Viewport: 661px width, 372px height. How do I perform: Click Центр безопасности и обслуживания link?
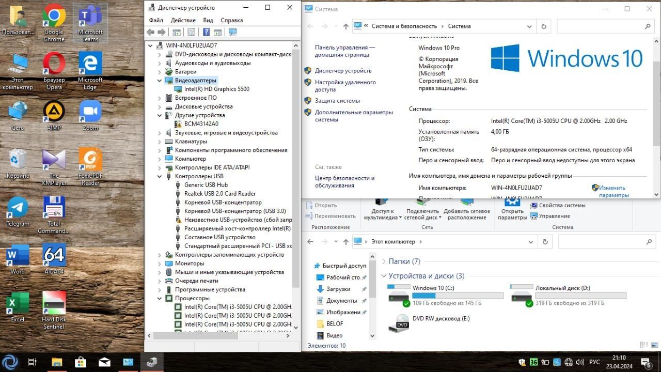pos(345,182)
